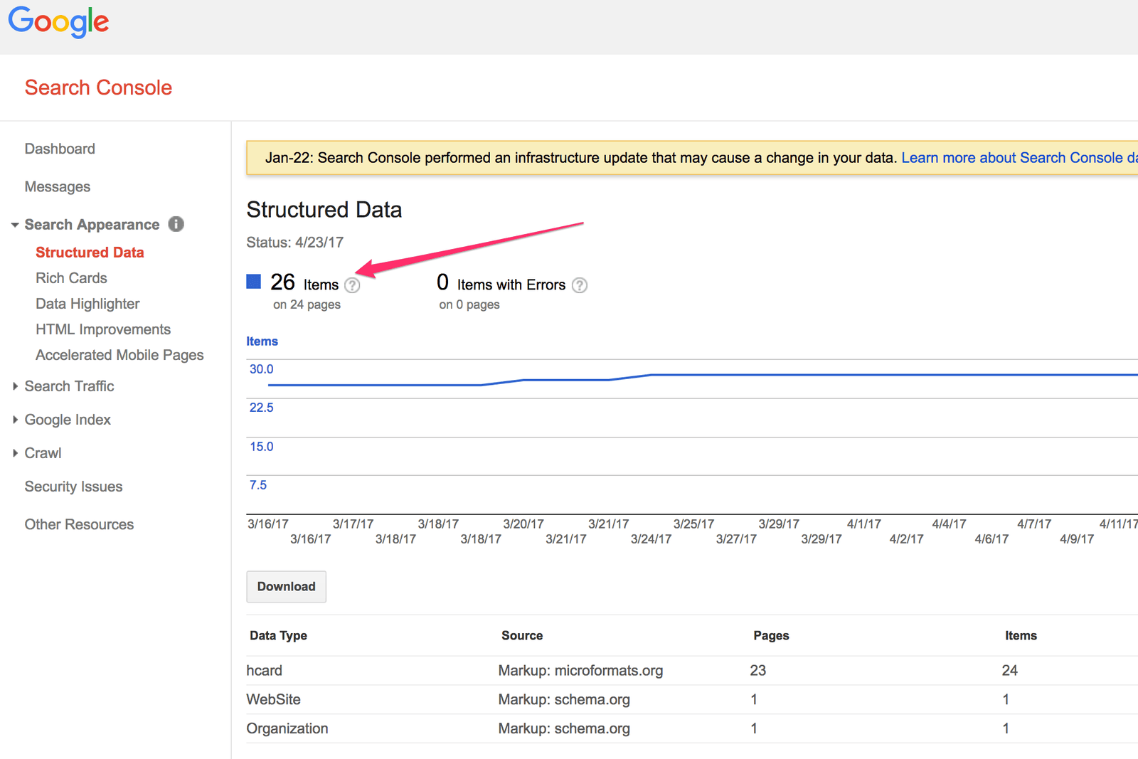Open HTML Improvements

pos(103,329)
